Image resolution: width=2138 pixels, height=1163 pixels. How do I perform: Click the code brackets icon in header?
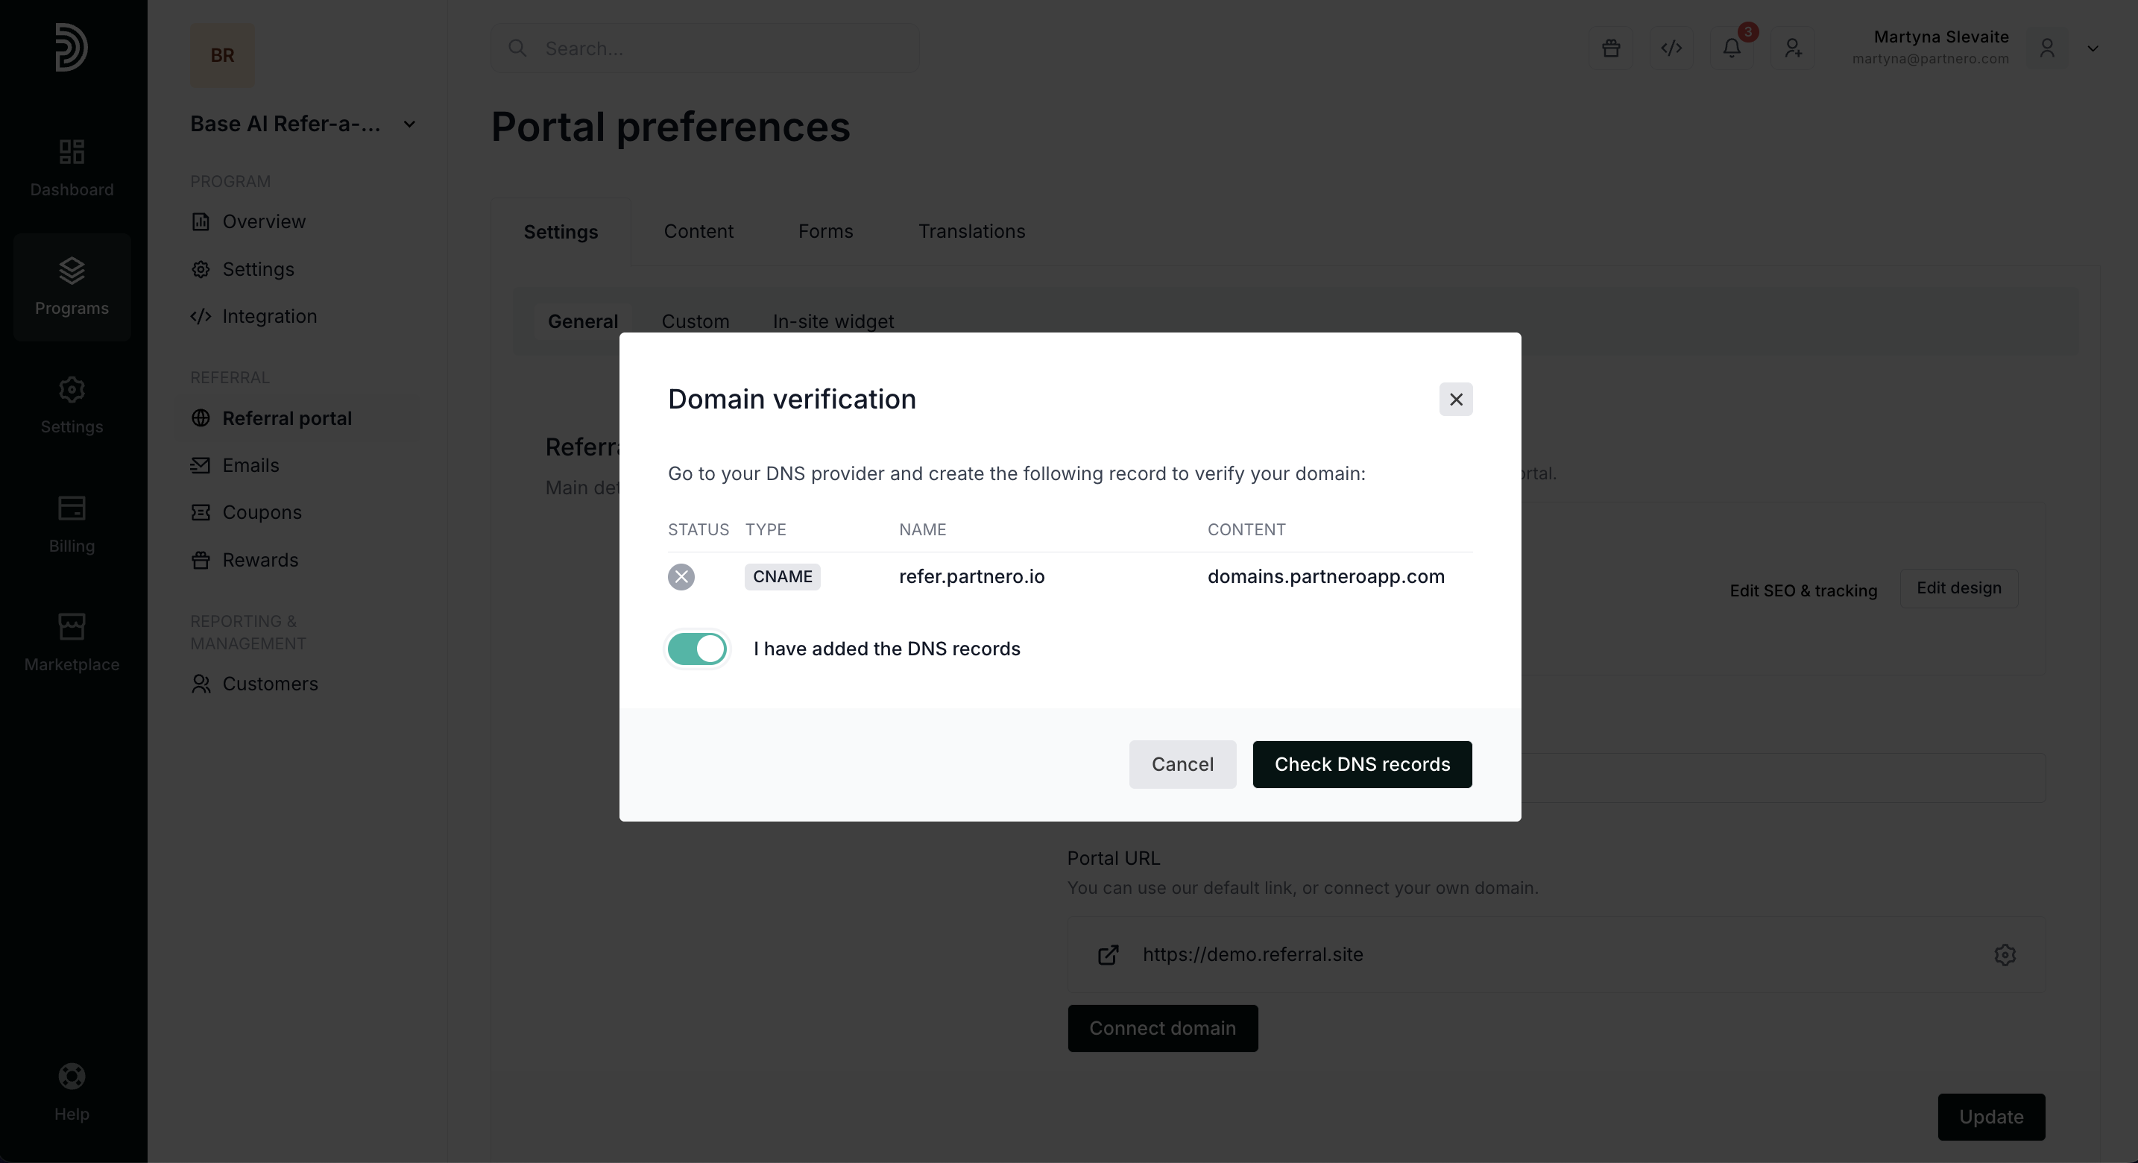[x=1671, y=48]
